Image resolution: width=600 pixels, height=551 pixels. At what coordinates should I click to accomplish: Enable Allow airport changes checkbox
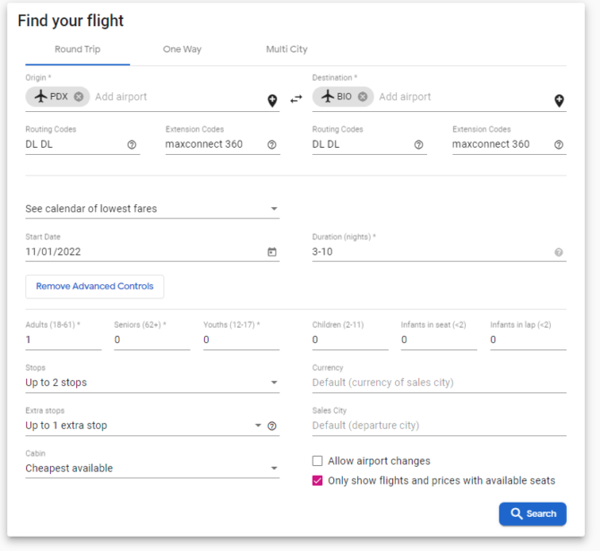[317, 461]
